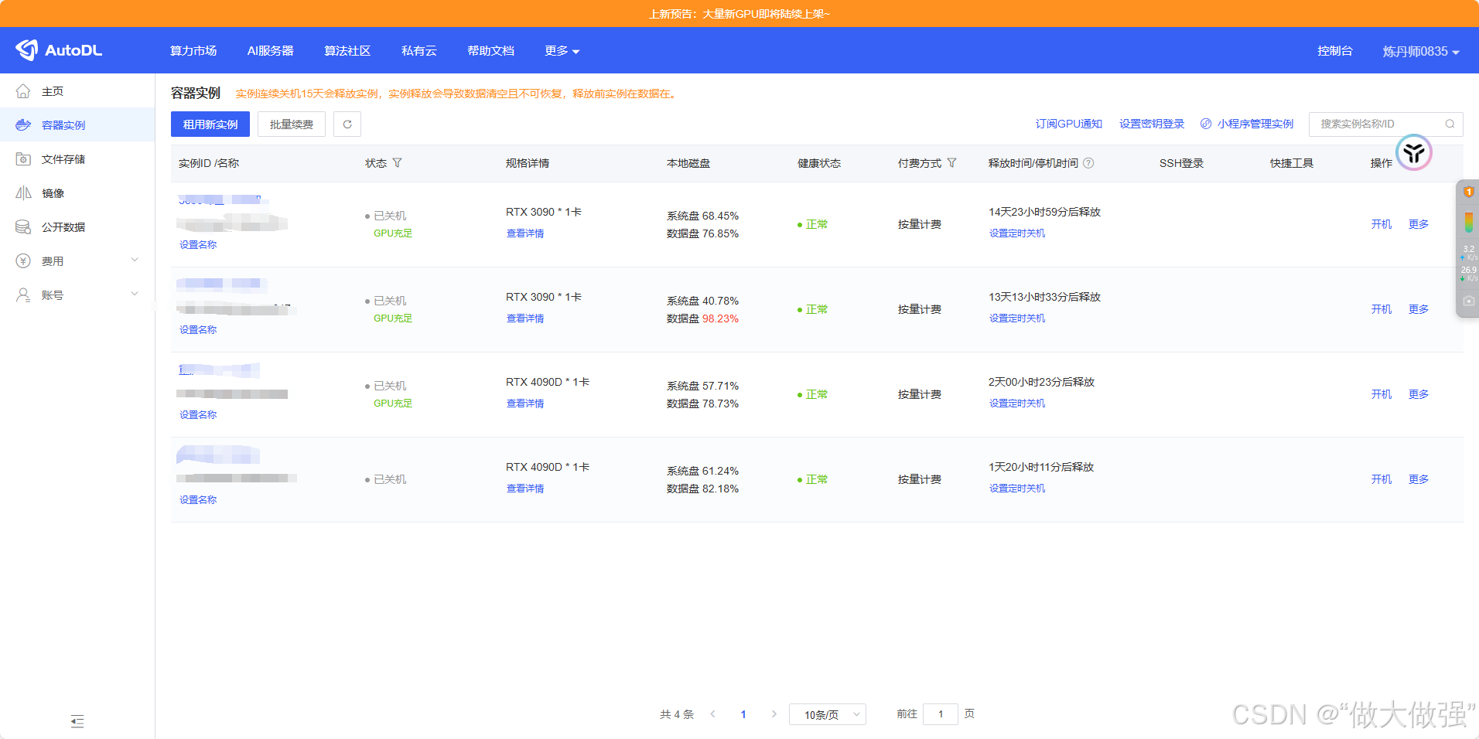Click the AutoDL logo icon

click(x=27, y=50)
